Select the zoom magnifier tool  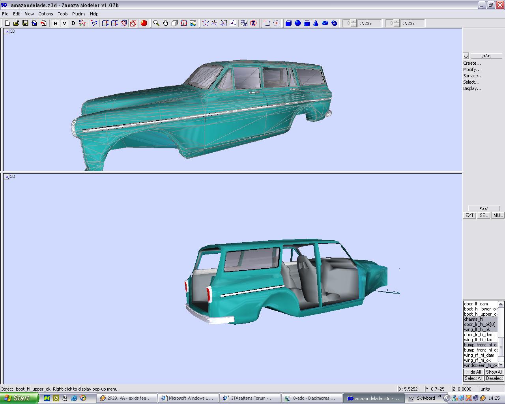[x=156, y=23]
